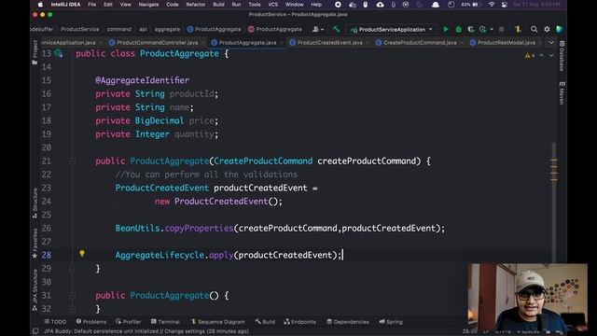This screenshot has width=597, height=336.
Task: Open the Maven tool window on the right strip
Action: (562, 92)
